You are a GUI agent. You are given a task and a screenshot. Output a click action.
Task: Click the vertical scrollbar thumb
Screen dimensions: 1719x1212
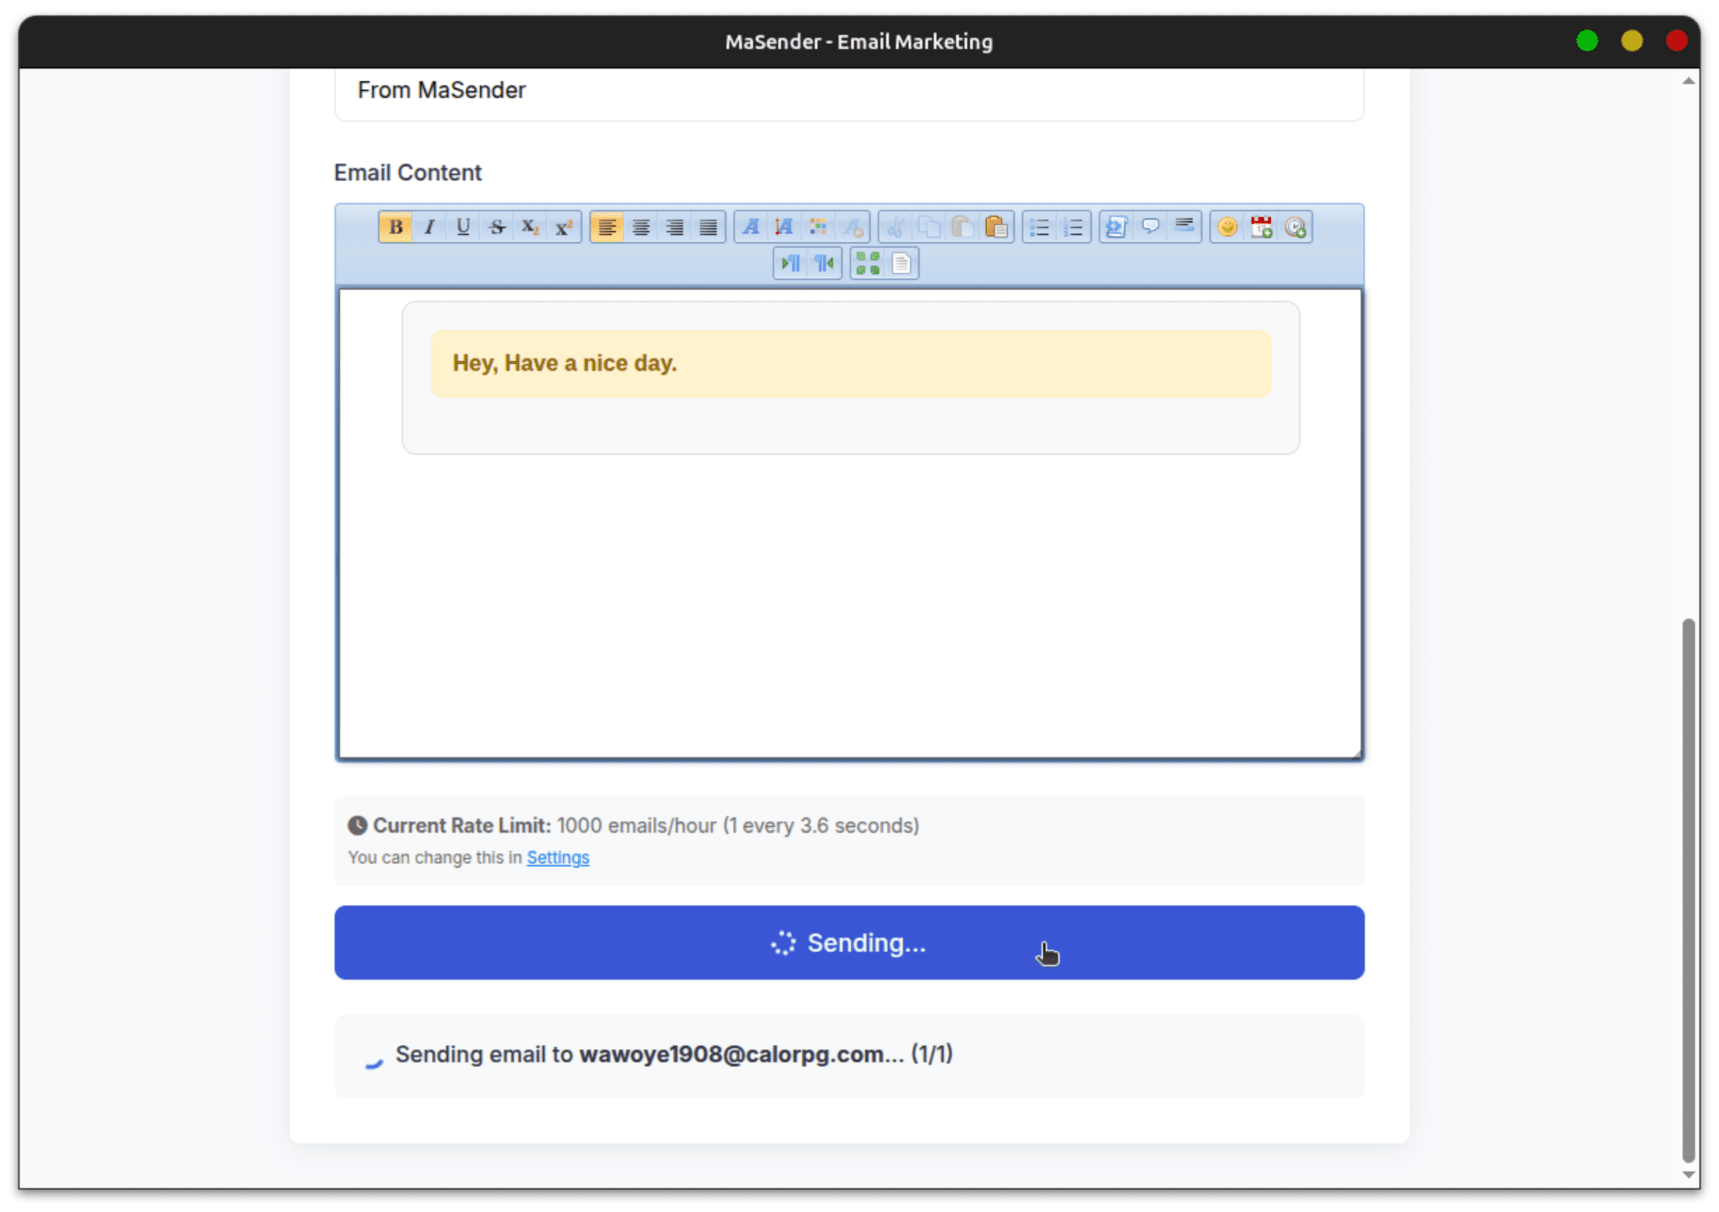tap(1688, 889)
